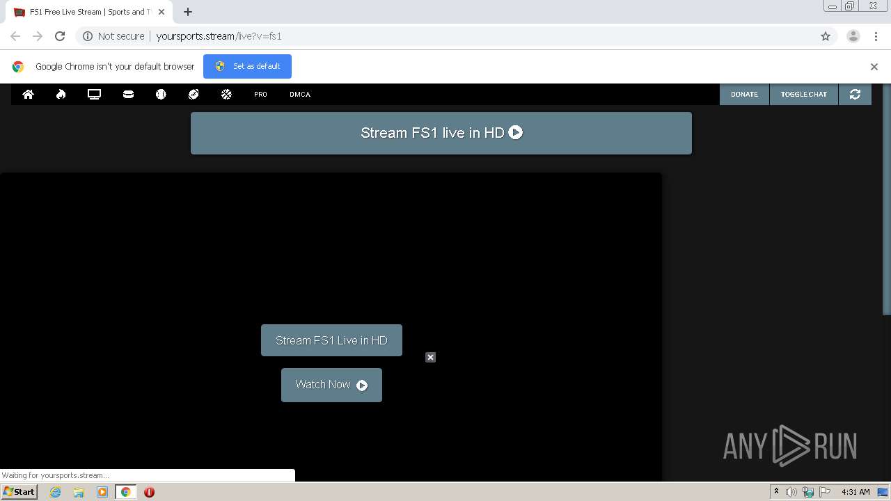Go back in browser history
Viewport: 891px width, 501px height.
tap(15, 36)
